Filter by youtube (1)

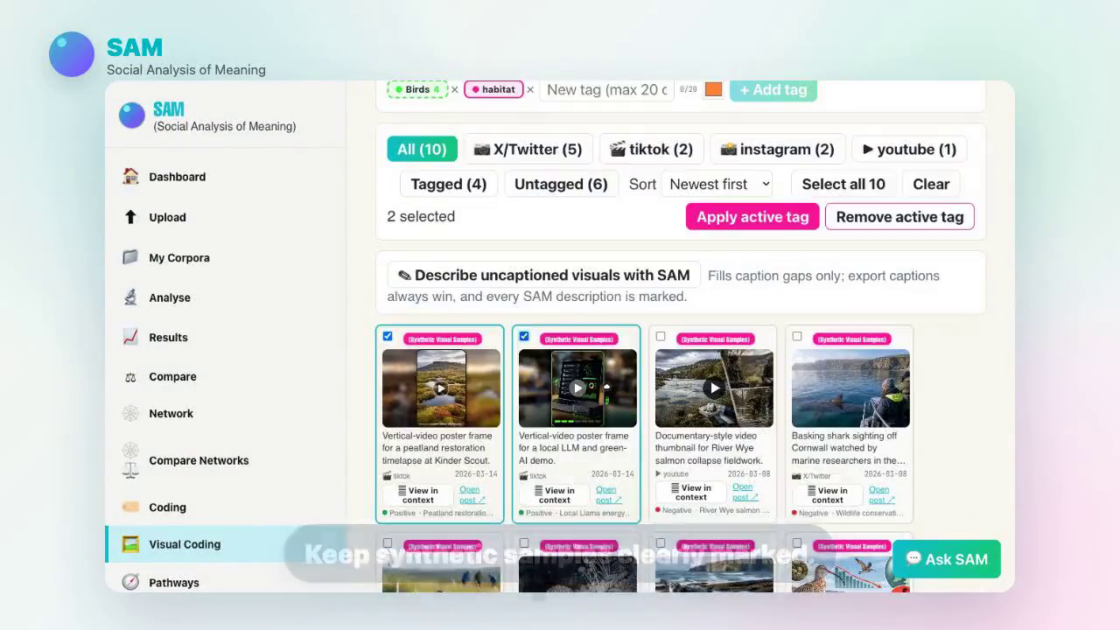click(x=909, y=149)
